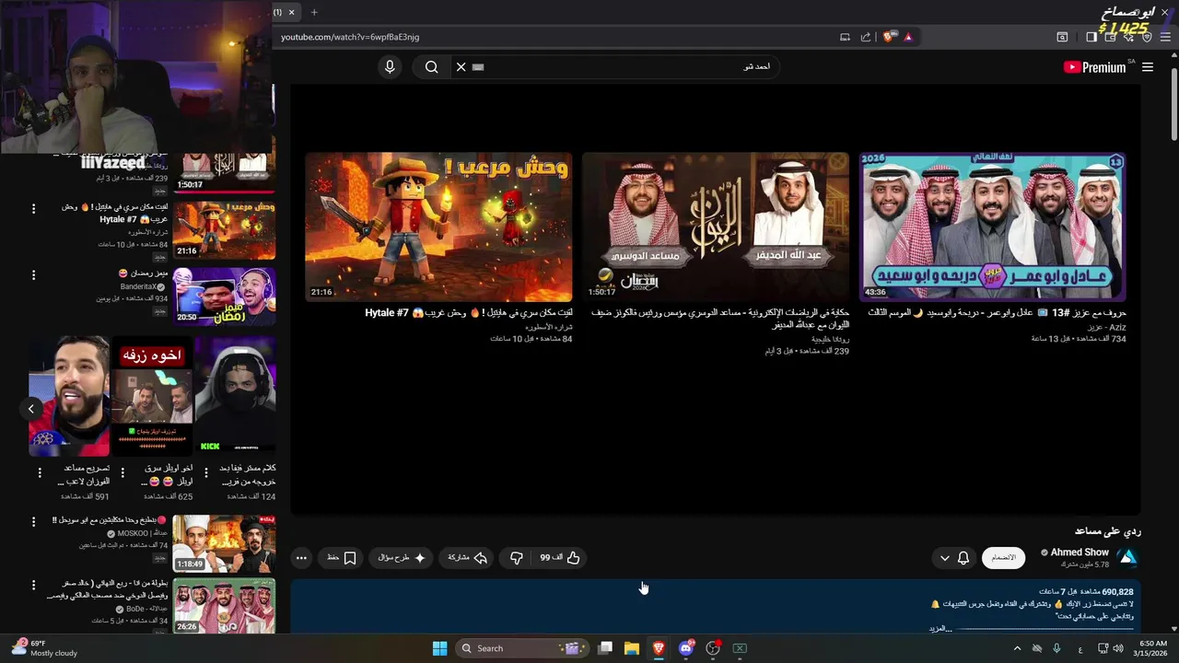Screen dimensions: 1179x663
Task: Expand the notification options chevron
Action: pos(944,557)
